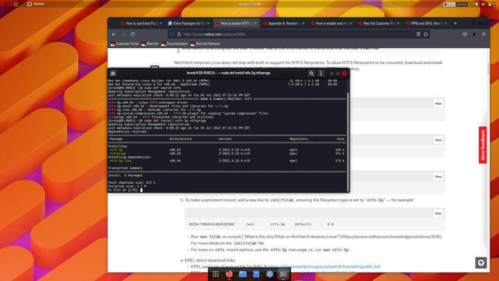Click the 'Is this ok [y/N]' prompt line
The height and width of the screenshot is (281, 499).
[125, 190]
